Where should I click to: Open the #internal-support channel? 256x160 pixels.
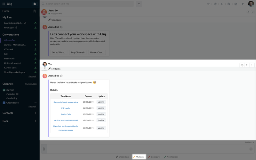click(x=12, y=63)
